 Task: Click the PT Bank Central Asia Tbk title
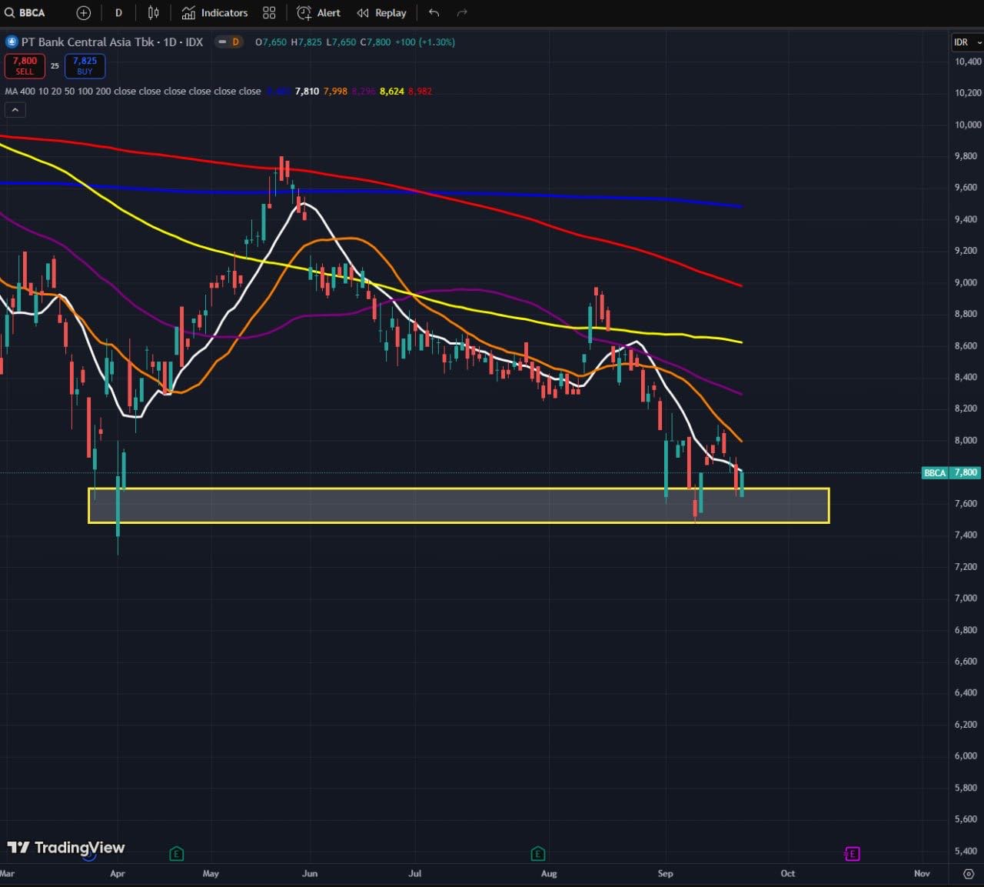89,42
